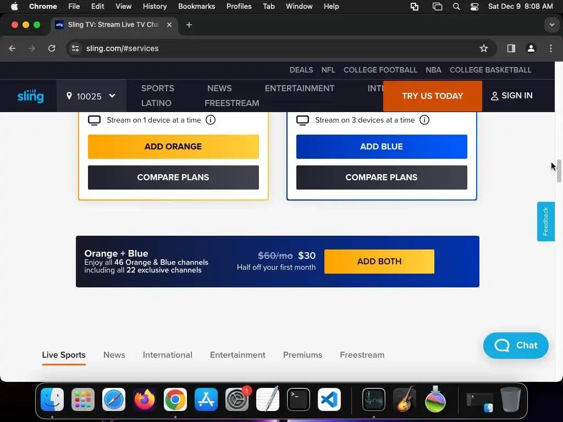Open the NFL link
The image size is (563, 422).
pos(328,70)
